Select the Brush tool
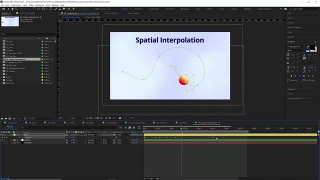The image size is (320, 180). (56, 9)
